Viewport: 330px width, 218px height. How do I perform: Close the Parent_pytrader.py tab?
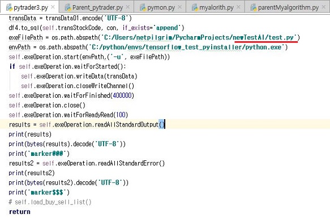(x=127, y=7)
